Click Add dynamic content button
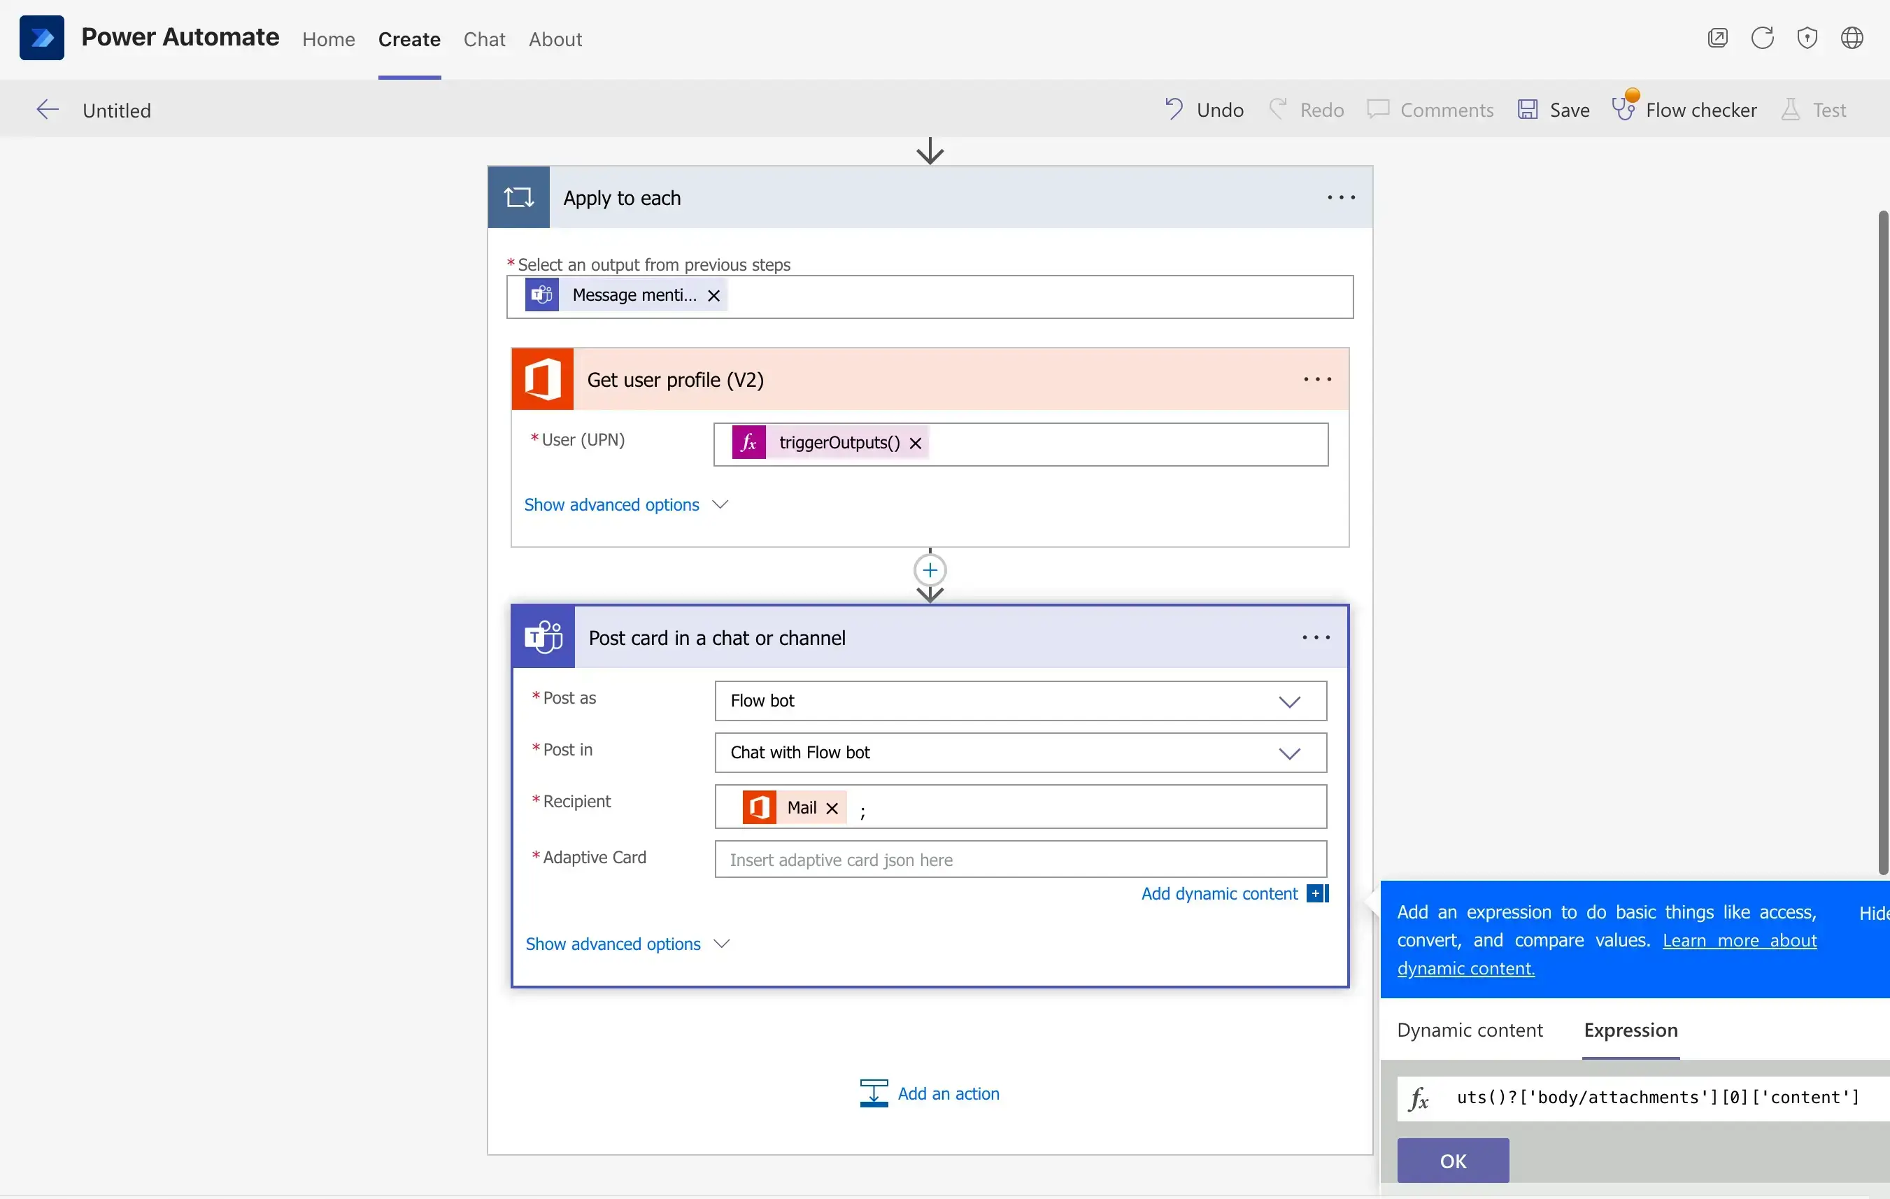This screenshot has width=1890, height=1199. tap(1219, 893)
